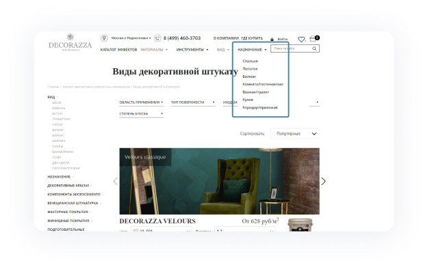
Task: Choose БАРХАТ in the sidebar
Action: coord(58,135)
